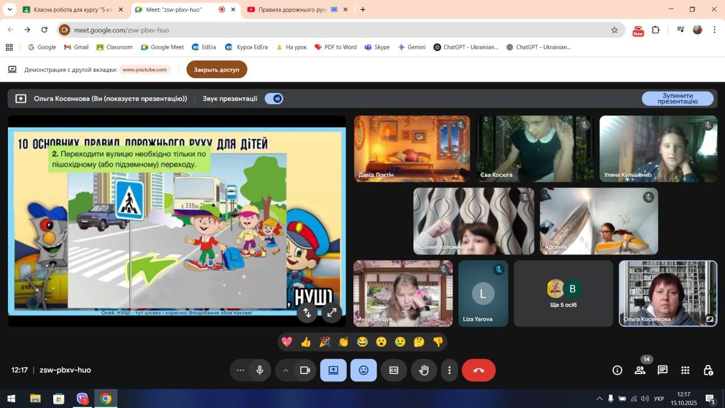
Task: Raise hand using the hand icon
Action: (424, 371)
